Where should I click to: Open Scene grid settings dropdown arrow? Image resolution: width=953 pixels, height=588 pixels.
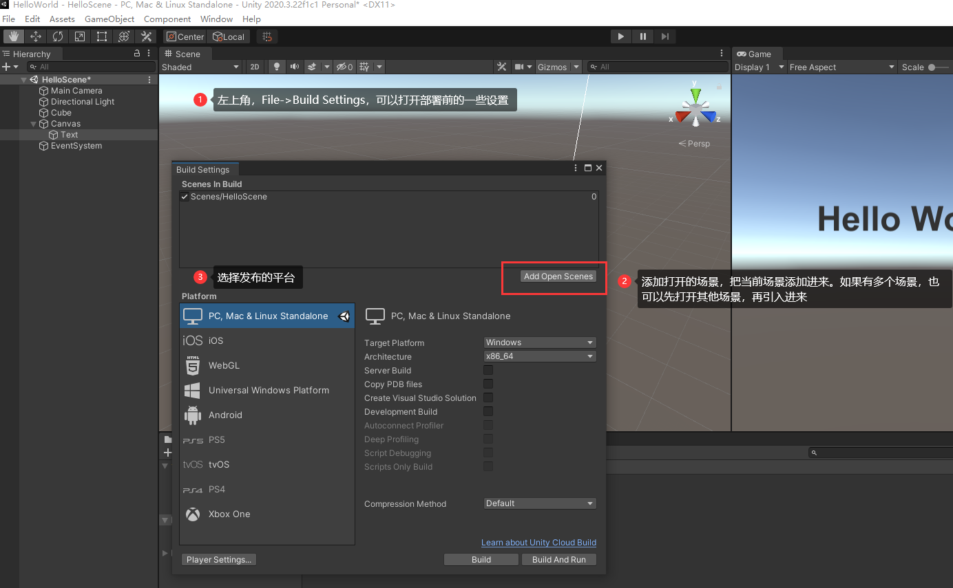click(x=379, y=67)
